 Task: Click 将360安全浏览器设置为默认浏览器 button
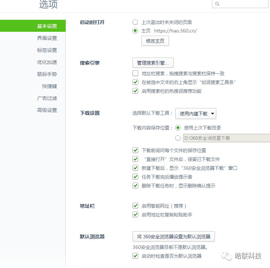click(174, 236)
